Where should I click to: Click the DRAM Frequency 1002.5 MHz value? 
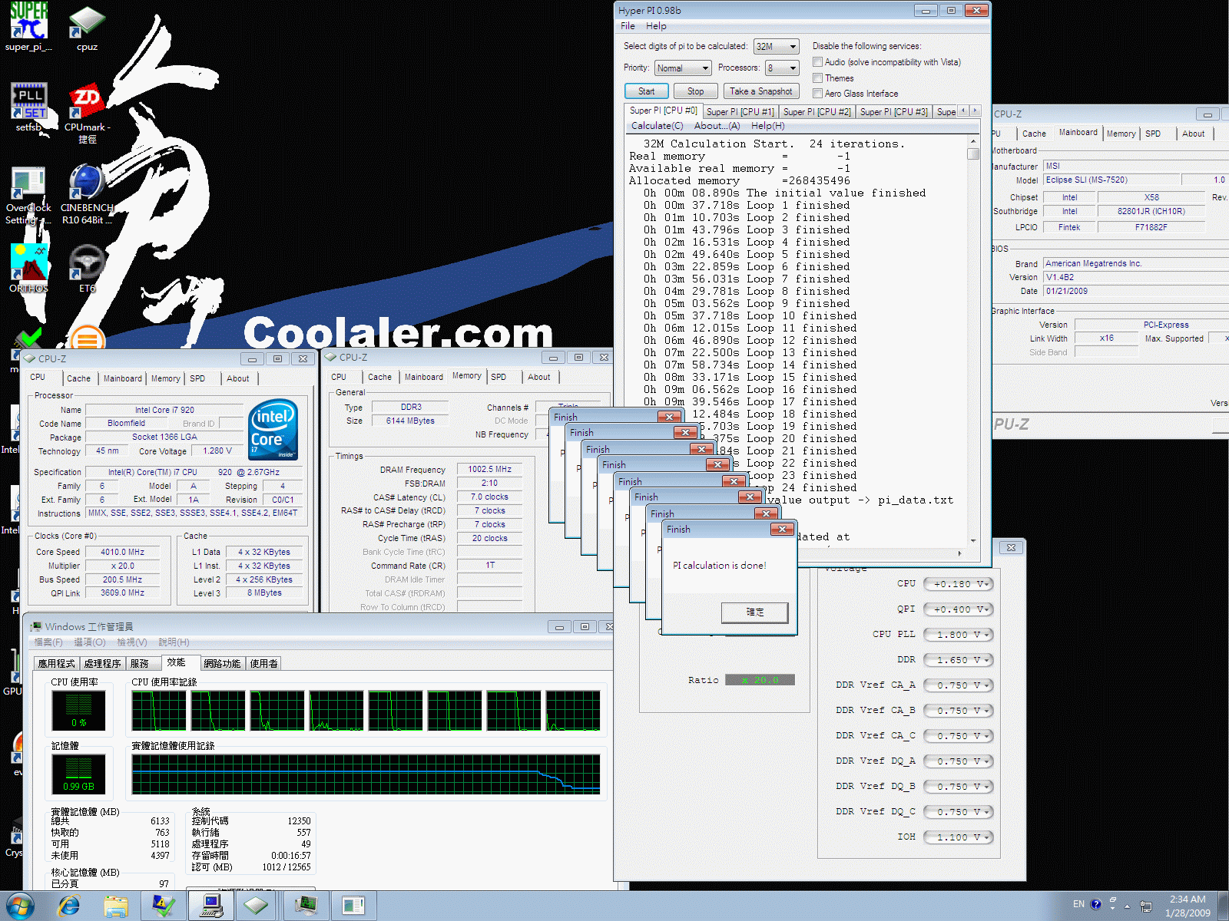coord(490,469)
